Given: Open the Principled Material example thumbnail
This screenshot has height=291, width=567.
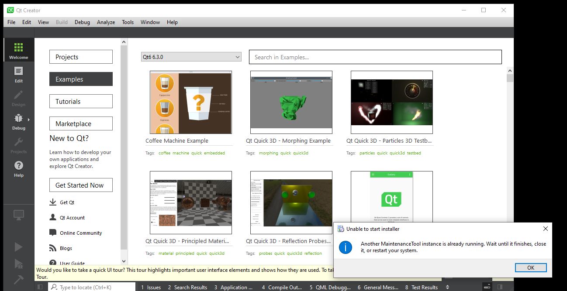Looking at the screenshot, I should (190, 203).
